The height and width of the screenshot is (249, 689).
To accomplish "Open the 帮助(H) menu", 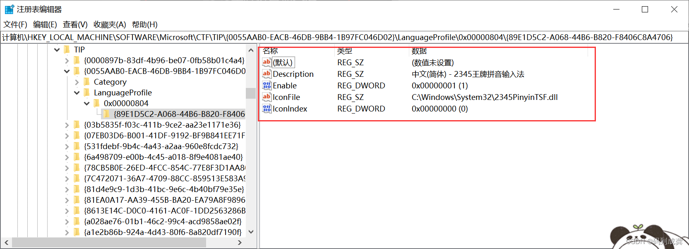I will 145,24.
